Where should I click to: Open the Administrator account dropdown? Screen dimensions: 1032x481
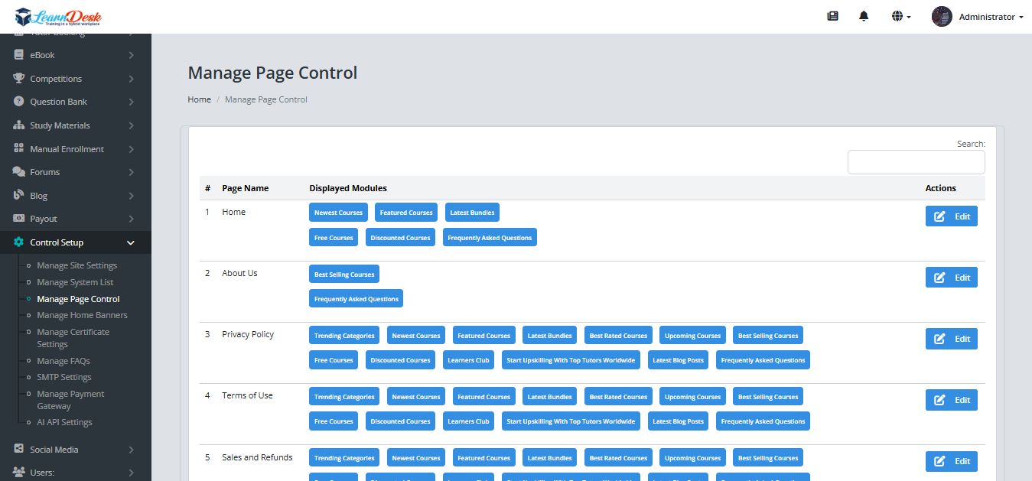pyautogui.click(x=991, y=17)
